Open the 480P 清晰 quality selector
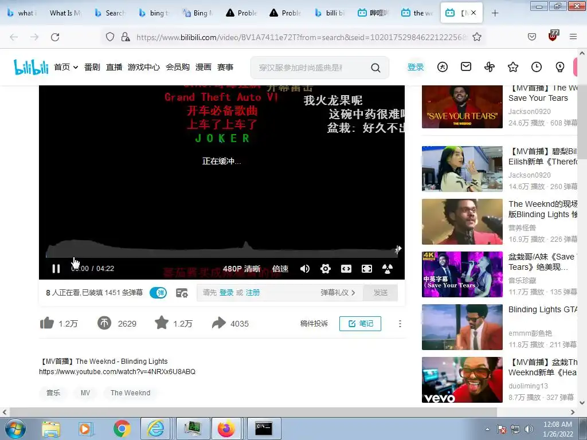 point(241,269)
